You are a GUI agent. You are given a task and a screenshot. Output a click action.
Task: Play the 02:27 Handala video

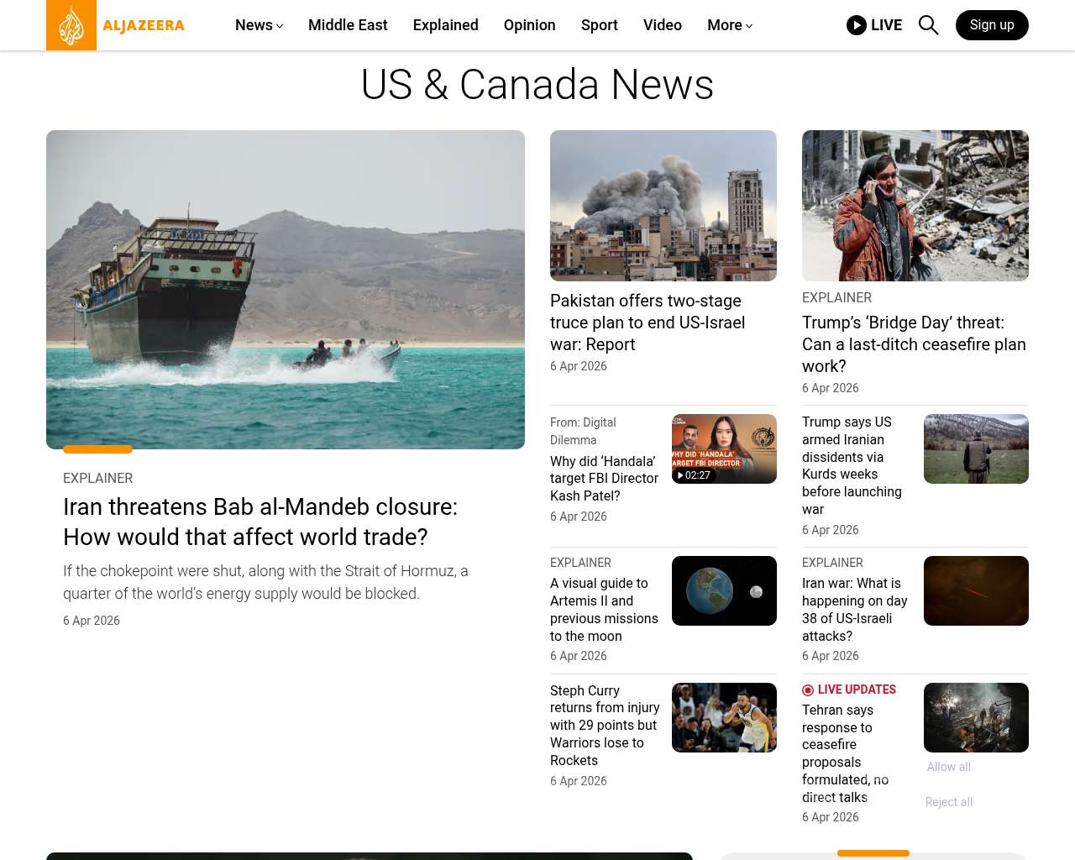coord(724,448)
